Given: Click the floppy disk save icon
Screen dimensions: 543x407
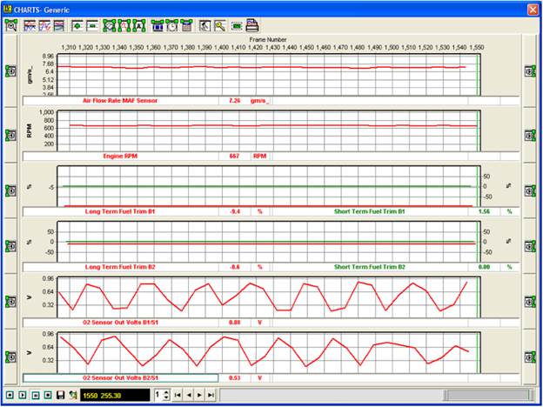Looking at the screenshot, I should click(x=60, y=395).
